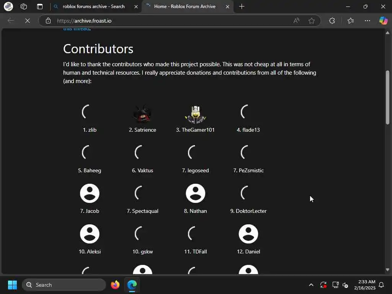Show hidden system tray icons
392x294 pixels.
(311, 285)
